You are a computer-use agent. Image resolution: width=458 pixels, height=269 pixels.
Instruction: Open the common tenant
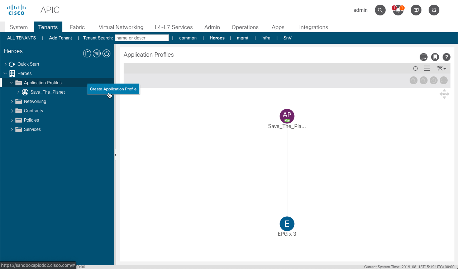pos(188,38)
